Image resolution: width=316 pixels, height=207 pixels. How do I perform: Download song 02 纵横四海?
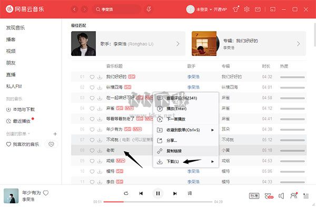(100, 87)
